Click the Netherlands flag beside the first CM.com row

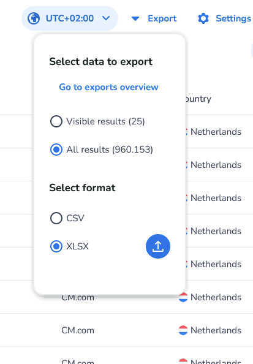(x=183, y=297)
